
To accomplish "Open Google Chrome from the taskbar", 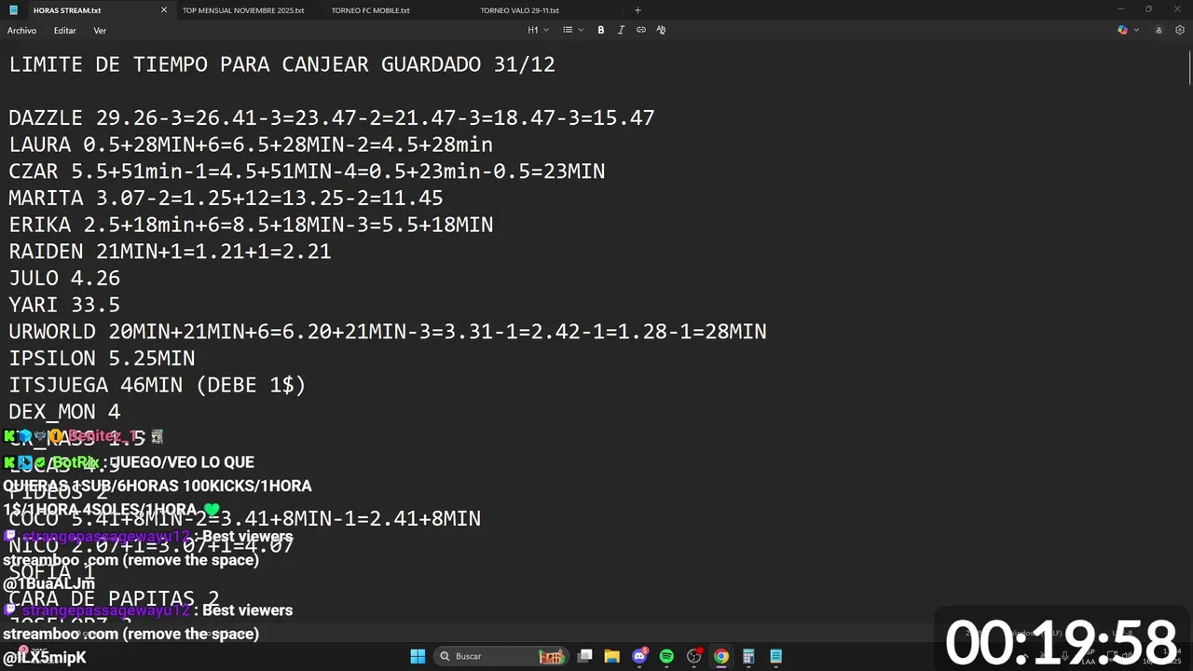I will click(721, 656).
